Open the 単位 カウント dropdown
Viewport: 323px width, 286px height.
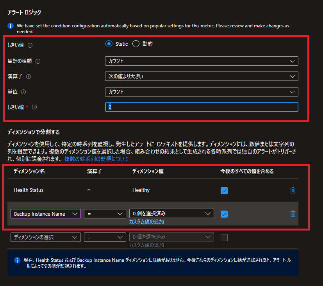(202, 92)
